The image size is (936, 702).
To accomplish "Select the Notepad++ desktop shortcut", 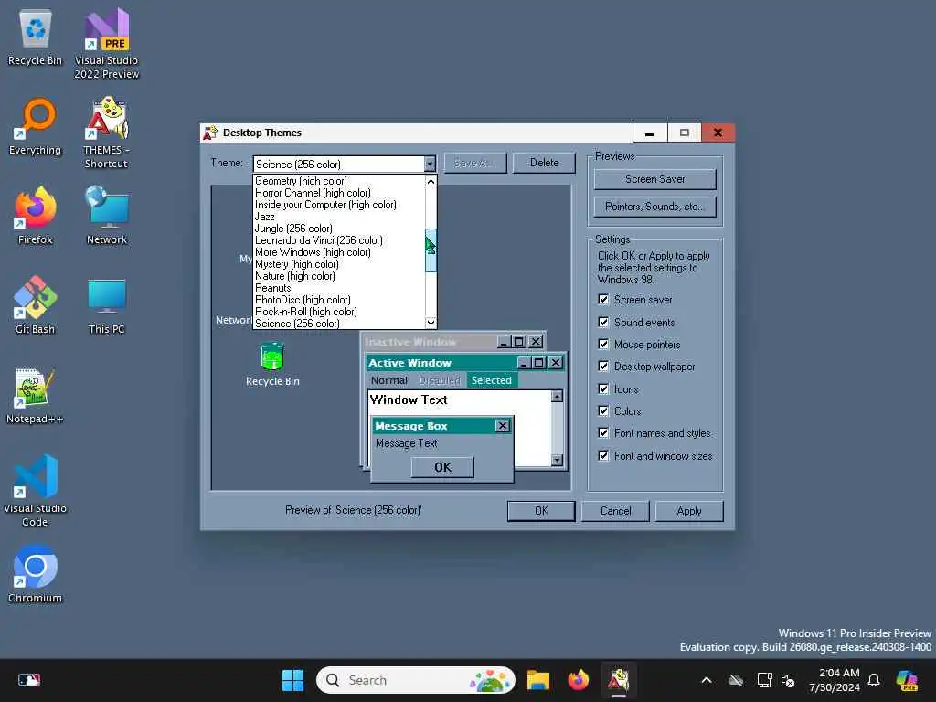I will point(36,395).
